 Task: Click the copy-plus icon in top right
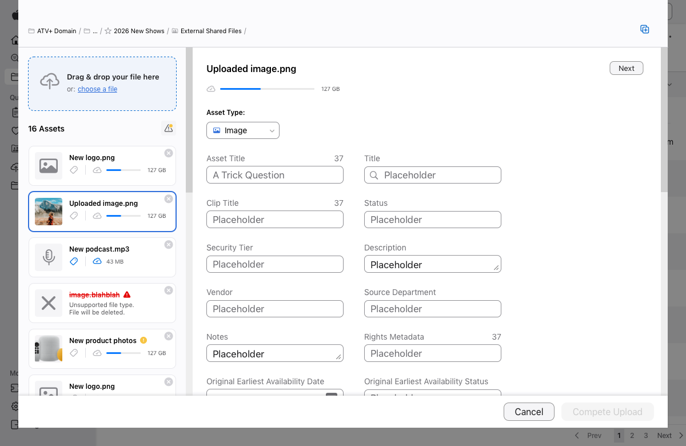click(x=644, y=30)
